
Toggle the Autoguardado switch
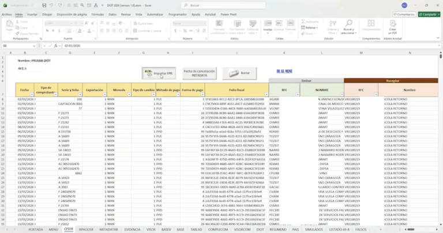[x=35, y=5]
